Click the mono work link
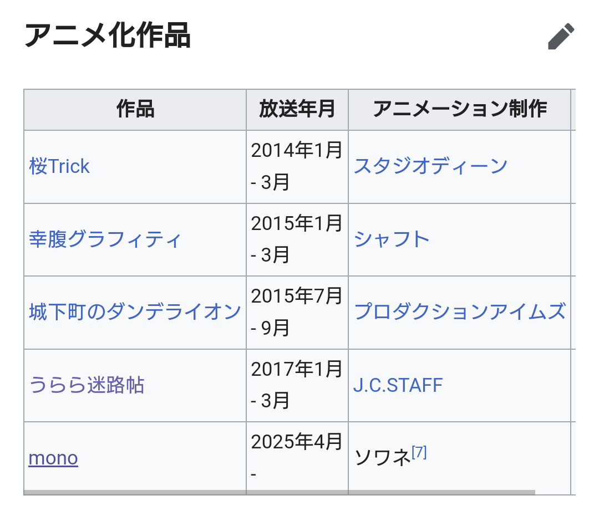599x511 pixels. coord(53,458)
